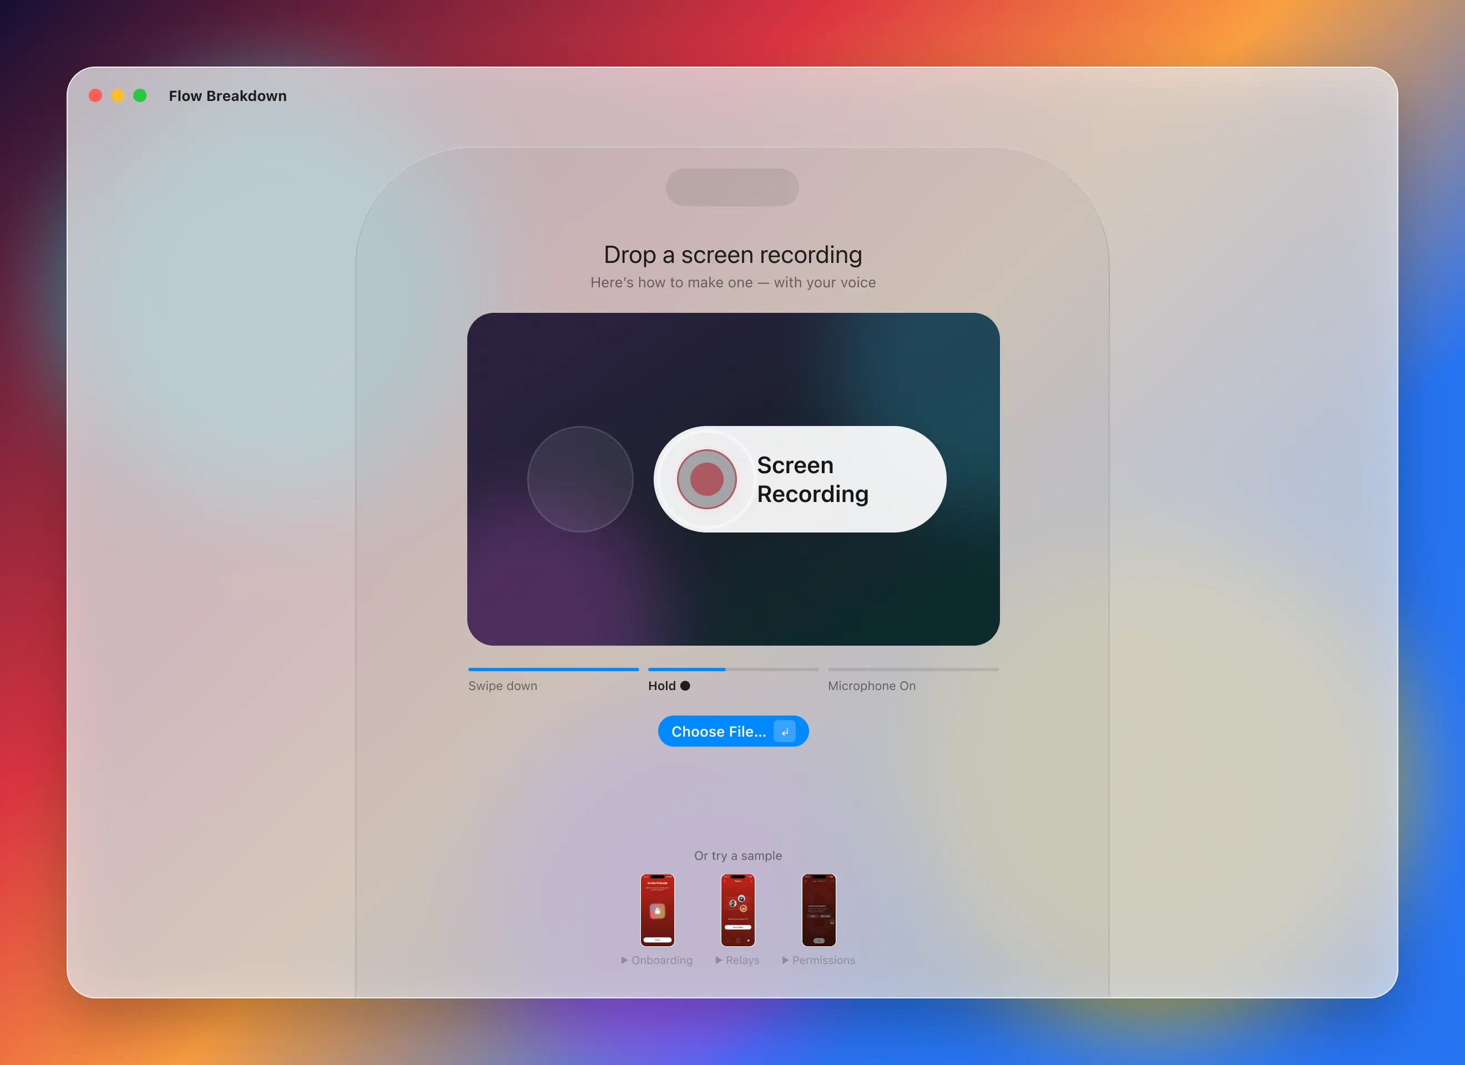This screenshot has height=1065, width=1465.
Task: Open the Onboarding sample thumbnail
Action: click(x=658, y=911)
